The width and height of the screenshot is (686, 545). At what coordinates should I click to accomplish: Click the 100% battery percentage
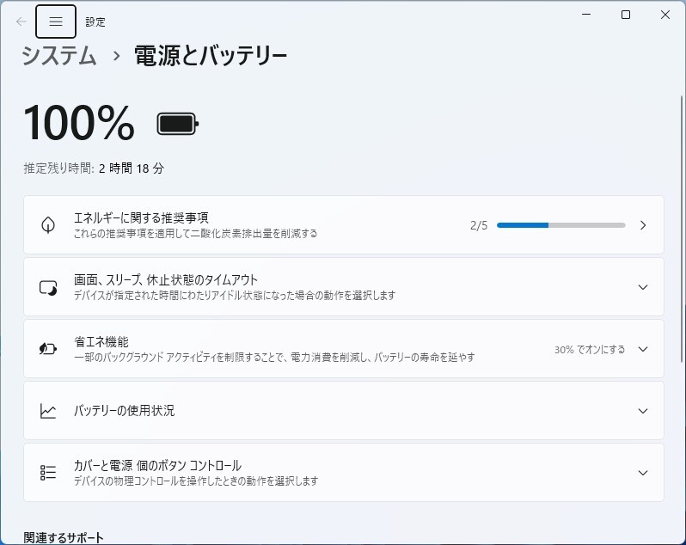(79, 123)
